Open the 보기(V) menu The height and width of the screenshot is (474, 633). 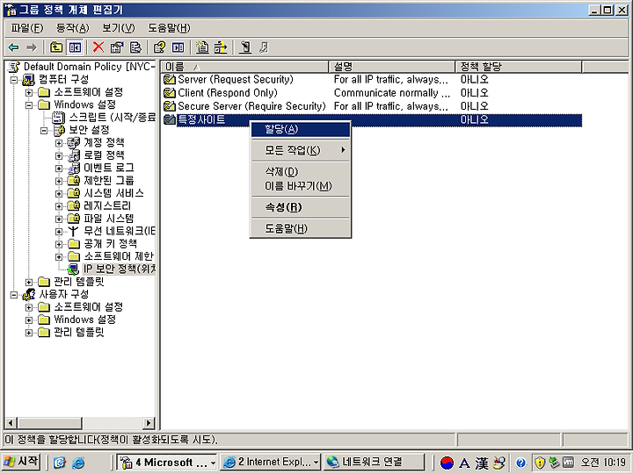tap(119, 28)
